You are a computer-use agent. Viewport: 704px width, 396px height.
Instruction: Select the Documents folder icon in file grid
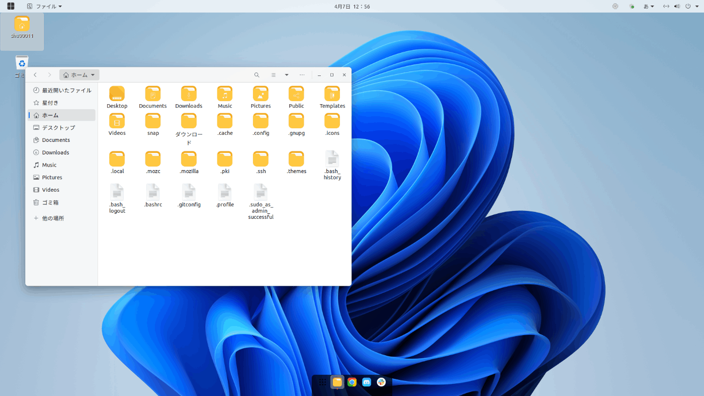[x=153, y=94]
